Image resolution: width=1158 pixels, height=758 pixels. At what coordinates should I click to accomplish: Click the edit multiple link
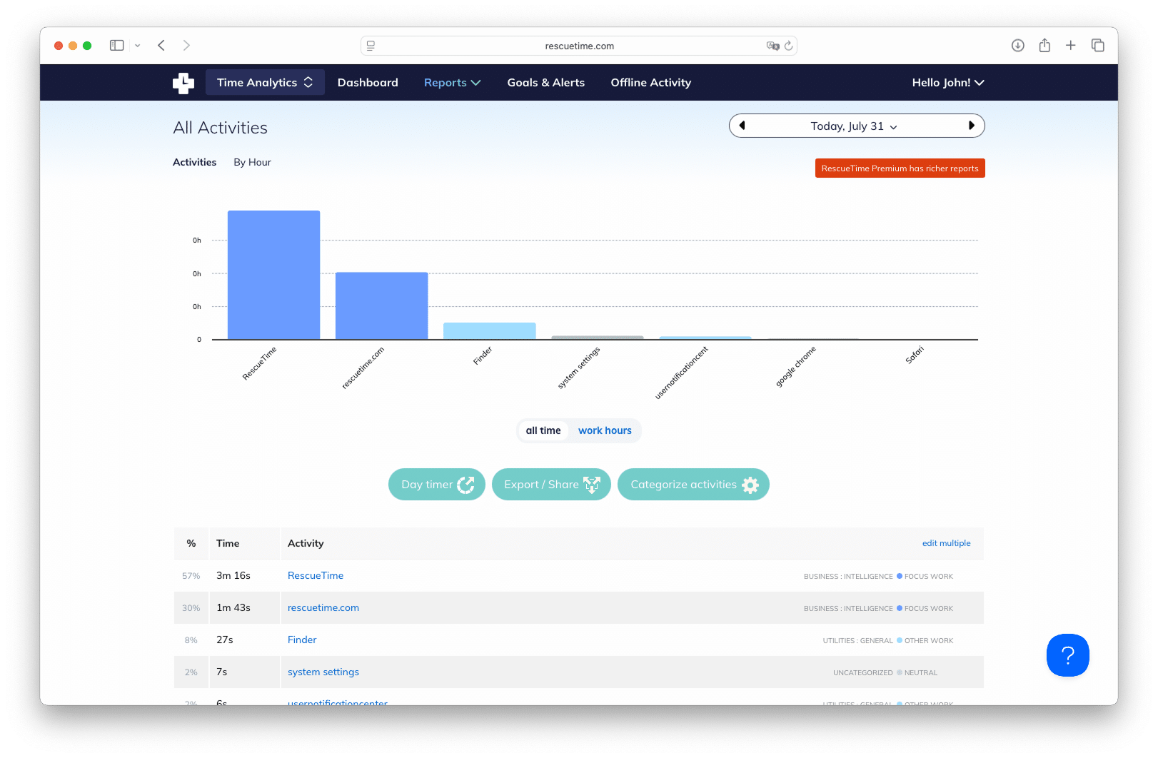[x=947, y=543]
